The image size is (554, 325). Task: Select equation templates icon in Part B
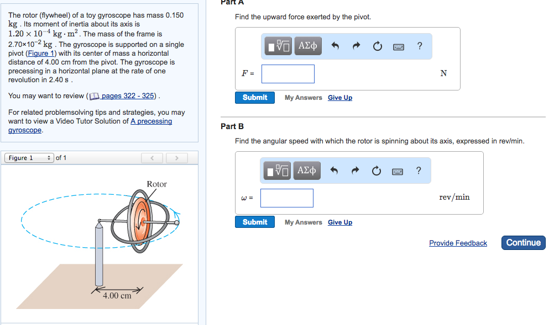[x=278, y=171]
